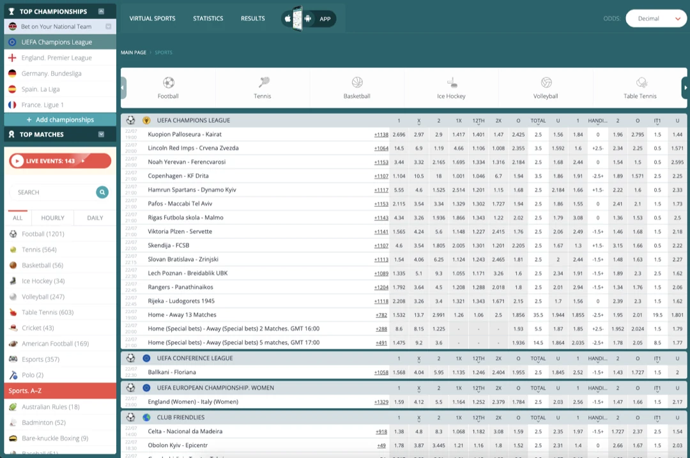This screenshot has width=690, height=458.
Task: Click the American Football (169) sidebar icon
Action: click(13, 344)
